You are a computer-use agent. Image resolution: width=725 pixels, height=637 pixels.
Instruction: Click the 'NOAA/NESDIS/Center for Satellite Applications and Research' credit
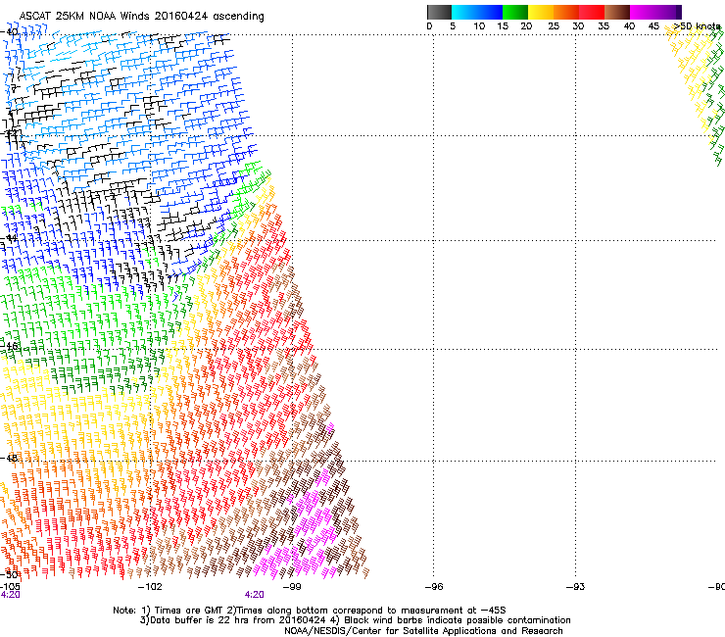click(423, 631)
